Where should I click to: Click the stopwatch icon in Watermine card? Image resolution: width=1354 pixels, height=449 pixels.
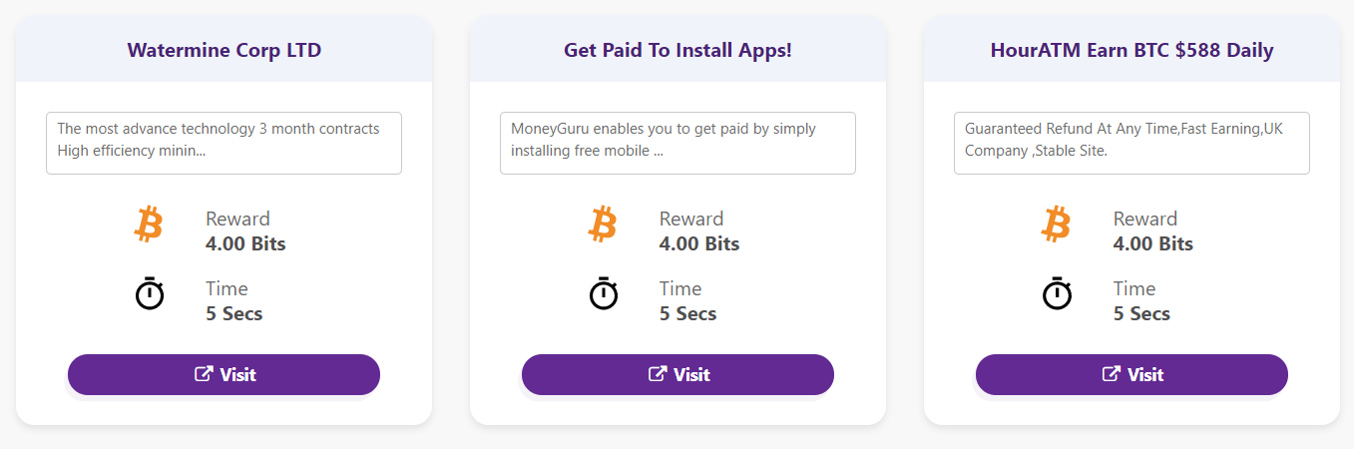(149, 293)
